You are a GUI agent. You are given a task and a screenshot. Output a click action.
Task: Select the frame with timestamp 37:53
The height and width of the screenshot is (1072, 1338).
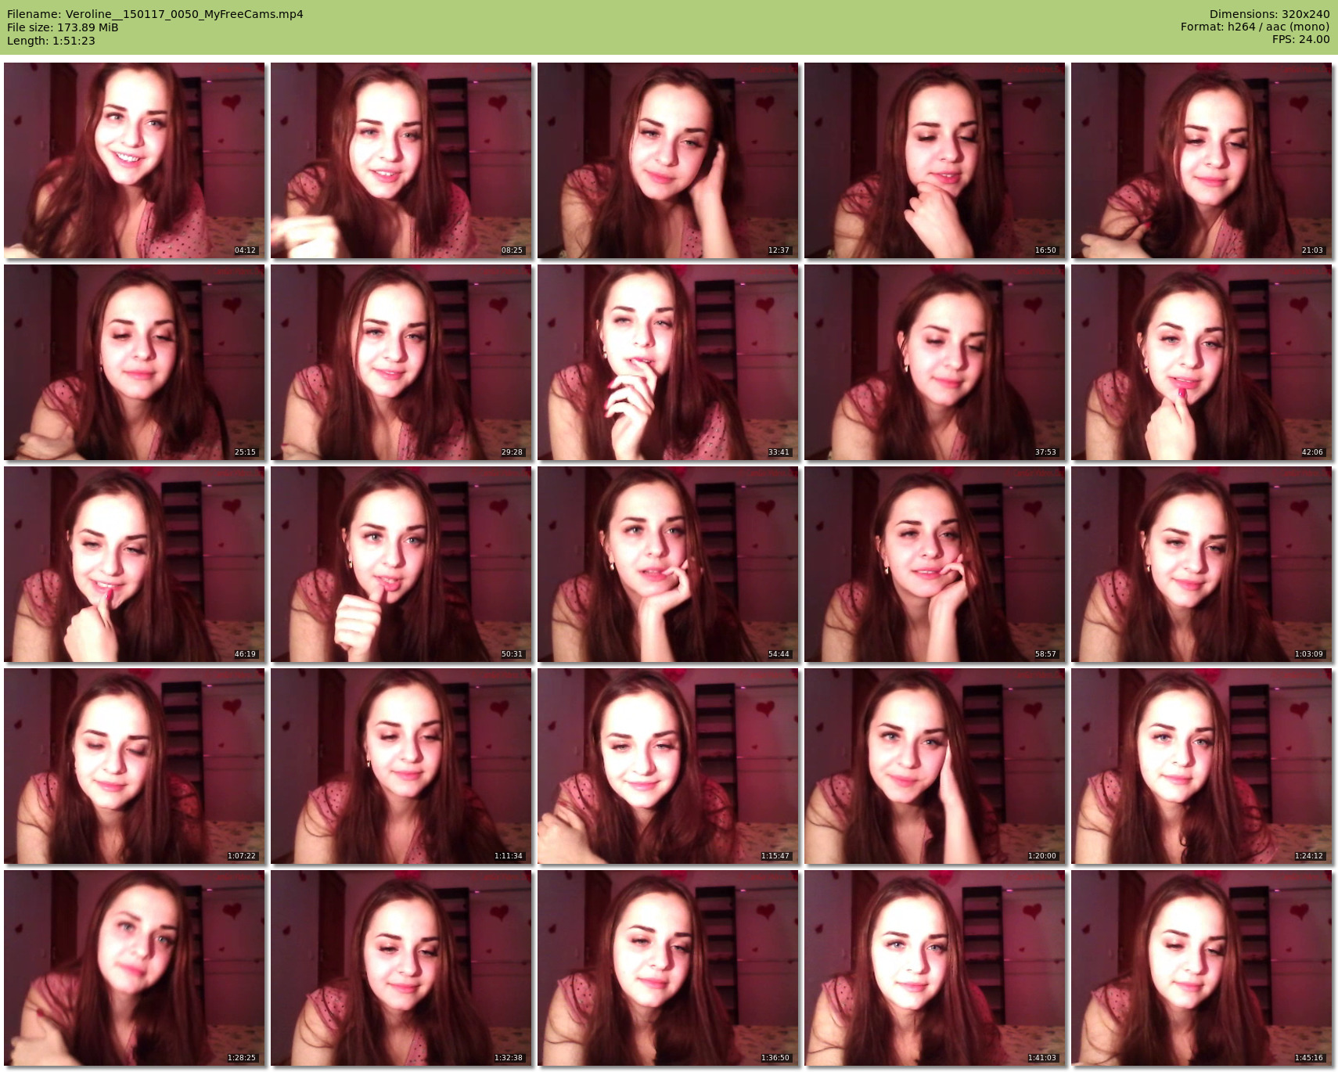934,362
